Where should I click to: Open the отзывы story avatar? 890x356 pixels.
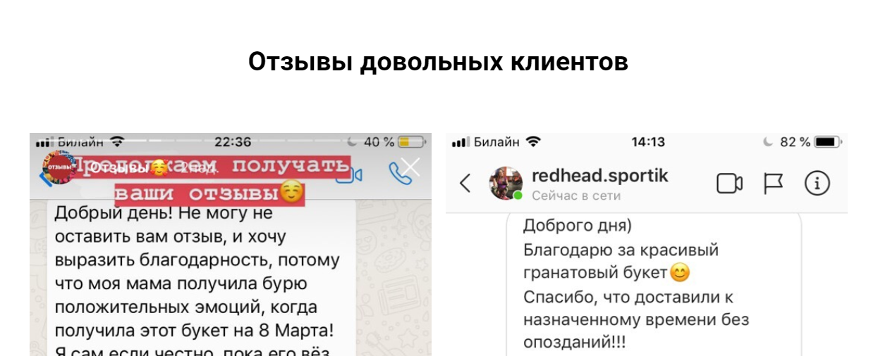coord(59,169)
